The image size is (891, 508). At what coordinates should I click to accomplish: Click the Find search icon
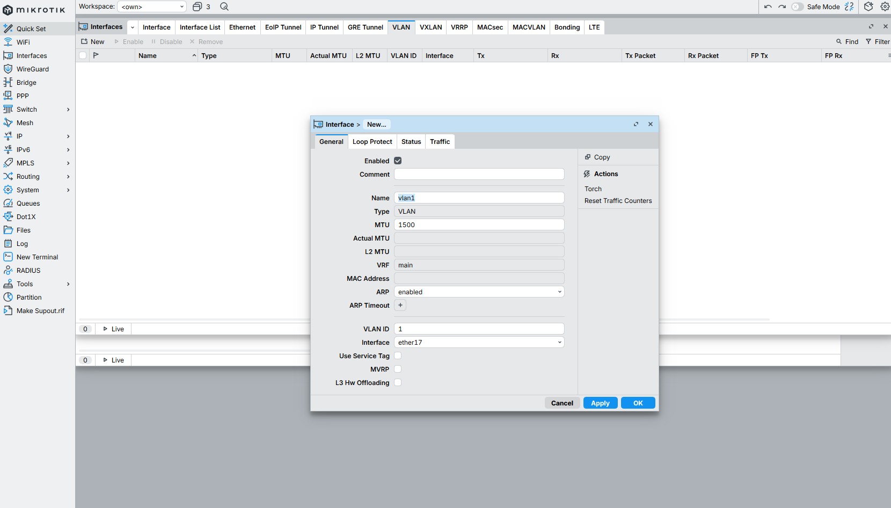[x=839, y=41]
